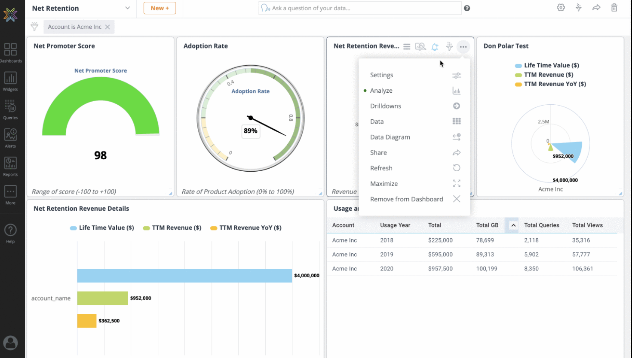Image resolution: width=632 pixels, height=358 pixels.
Task: Click the 100,199 Total GB value
Action: [487, 269]
